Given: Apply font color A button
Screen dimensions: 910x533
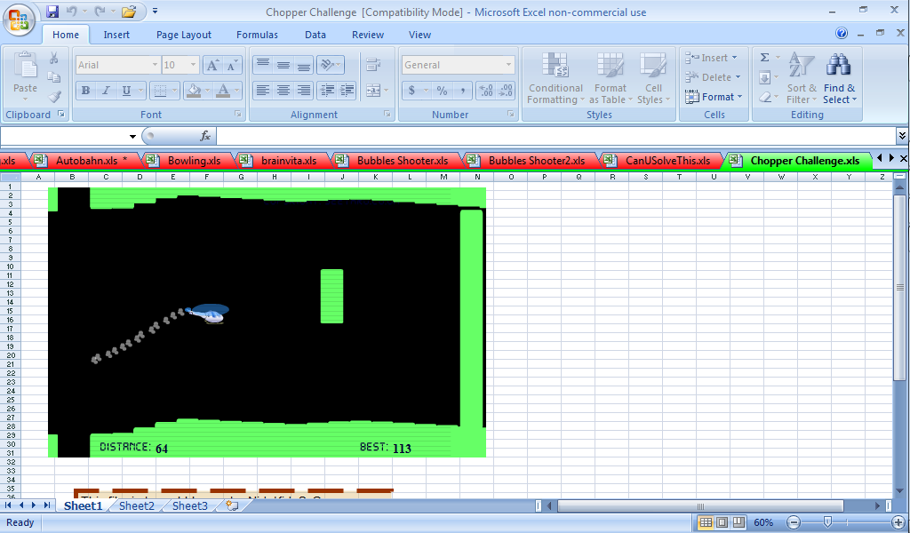Looking at the screenshot, I should [x=223, y=91].
